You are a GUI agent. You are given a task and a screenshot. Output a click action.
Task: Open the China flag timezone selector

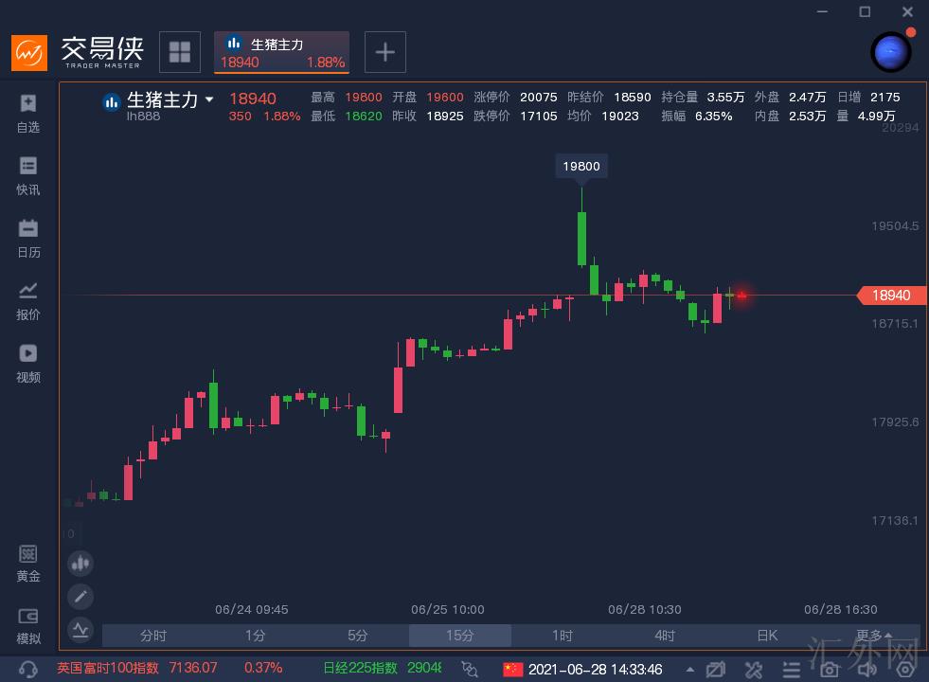[x=512, y=670]
